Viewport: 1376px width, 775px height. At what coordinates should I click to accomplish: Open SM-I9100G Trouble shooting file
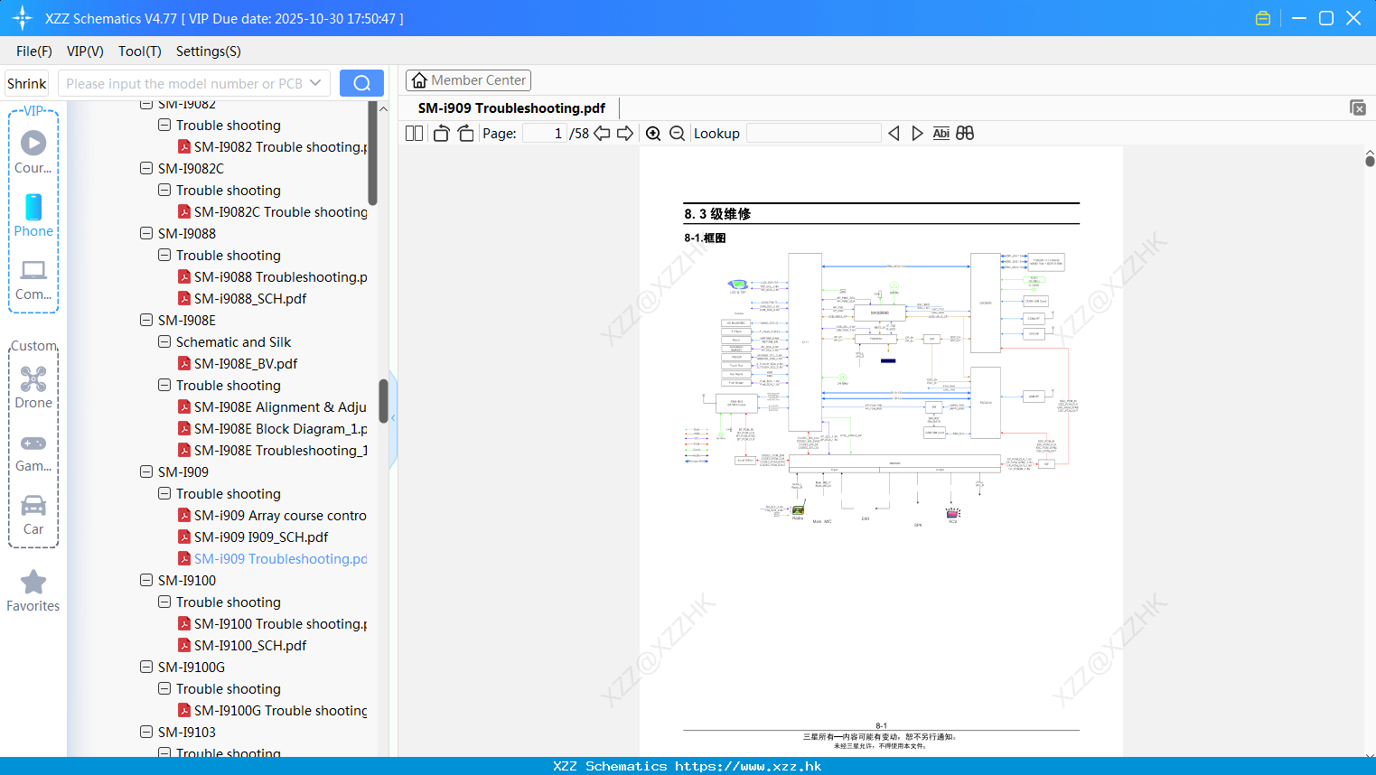tap(273, 710)
